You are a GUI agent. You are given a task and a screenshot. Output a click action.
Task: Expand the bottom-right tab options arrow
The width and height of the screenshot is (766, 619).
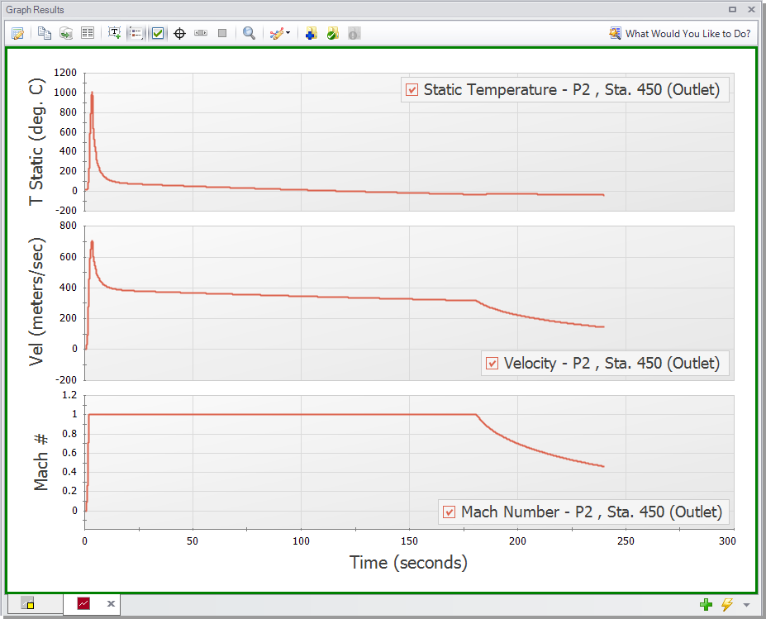[x=746, y=605]
